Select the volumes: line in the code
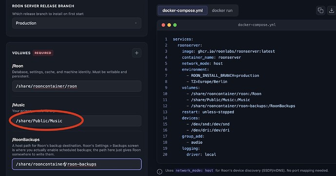Viewport: 336px width, 176px height. pos(191,88)
